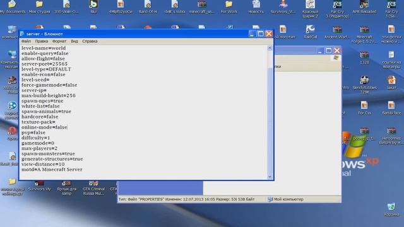Click the Мой компьютер status bar entry
This screenshot has height=227, width=404.
coord(285,199)
